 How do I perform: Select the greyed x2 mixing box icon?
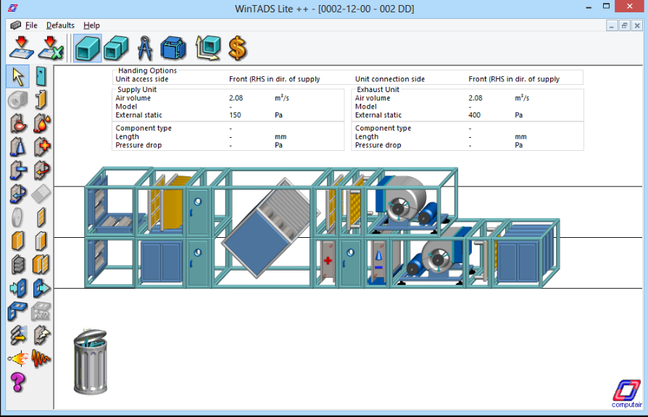[41, 312]
